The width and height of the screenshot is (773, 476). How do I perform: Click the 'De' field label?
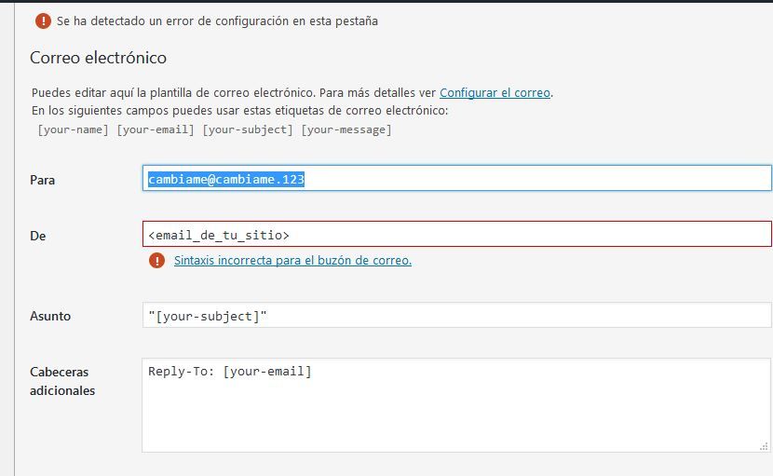tap(38, 236)
